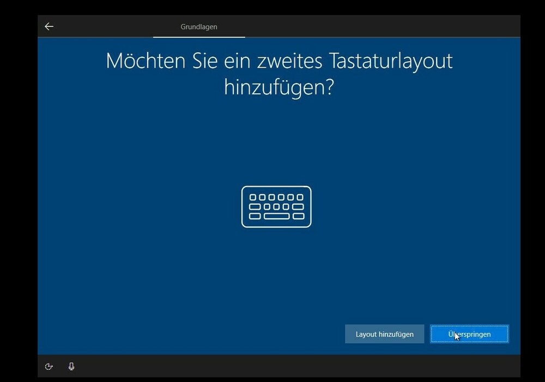Open layout selection with Layout hinzufügen
The height and width of the screenshot is (382, 545).
tap(384, 334)
